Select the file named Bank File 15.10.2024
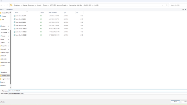187x105 pixels. point(21,35)
